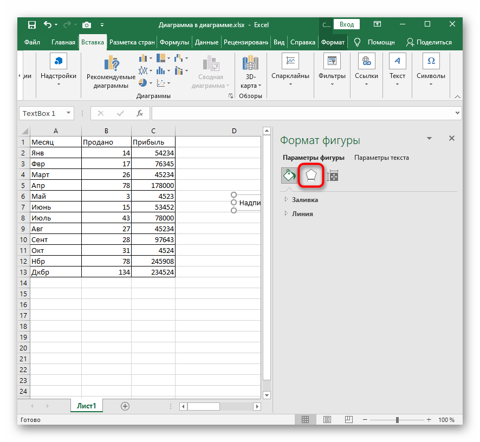480x442 pixels.
Task: Switch to Page Break Preview view
Action: pyautogui.click(x=349, y=420)
